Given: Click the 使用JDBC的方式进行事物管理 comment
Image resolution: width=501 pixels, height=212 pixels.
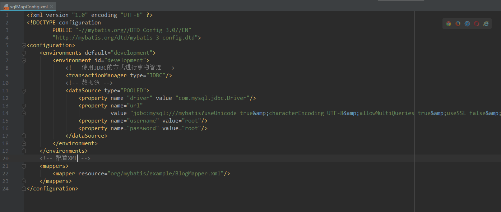Looking at the screenshot, I should tap(120, 68).
